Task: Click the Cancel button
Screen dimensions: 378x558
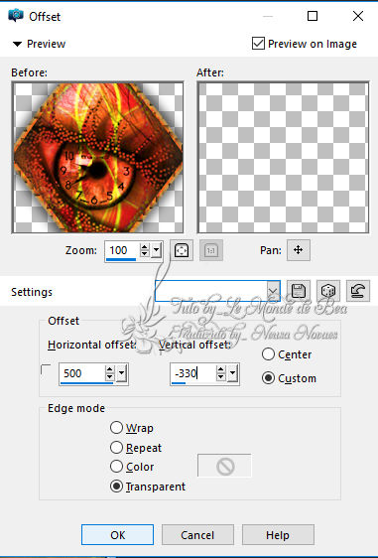Action: tap(197, 534)
